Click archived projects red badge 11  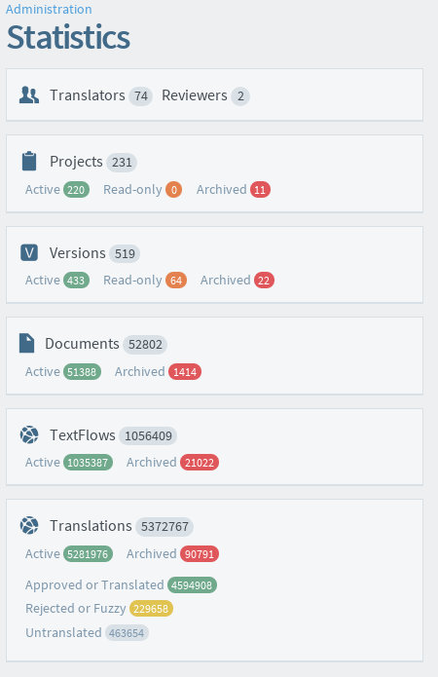pos(260,190)
